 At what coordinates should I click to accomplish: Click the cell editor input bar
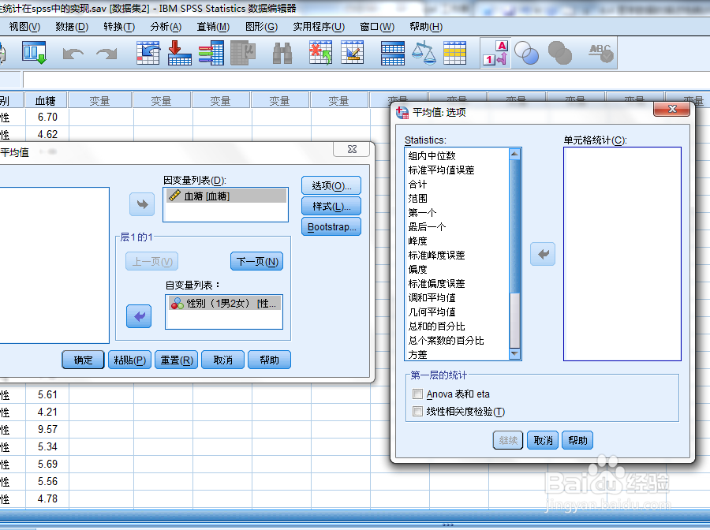coord(366,80)
